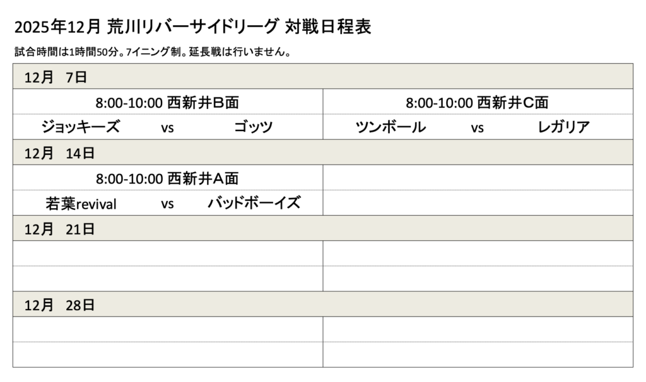Select the 12月 21日 date header row
Image resolution: width=646 pixels, height=382 pixels.
point(322,229)
